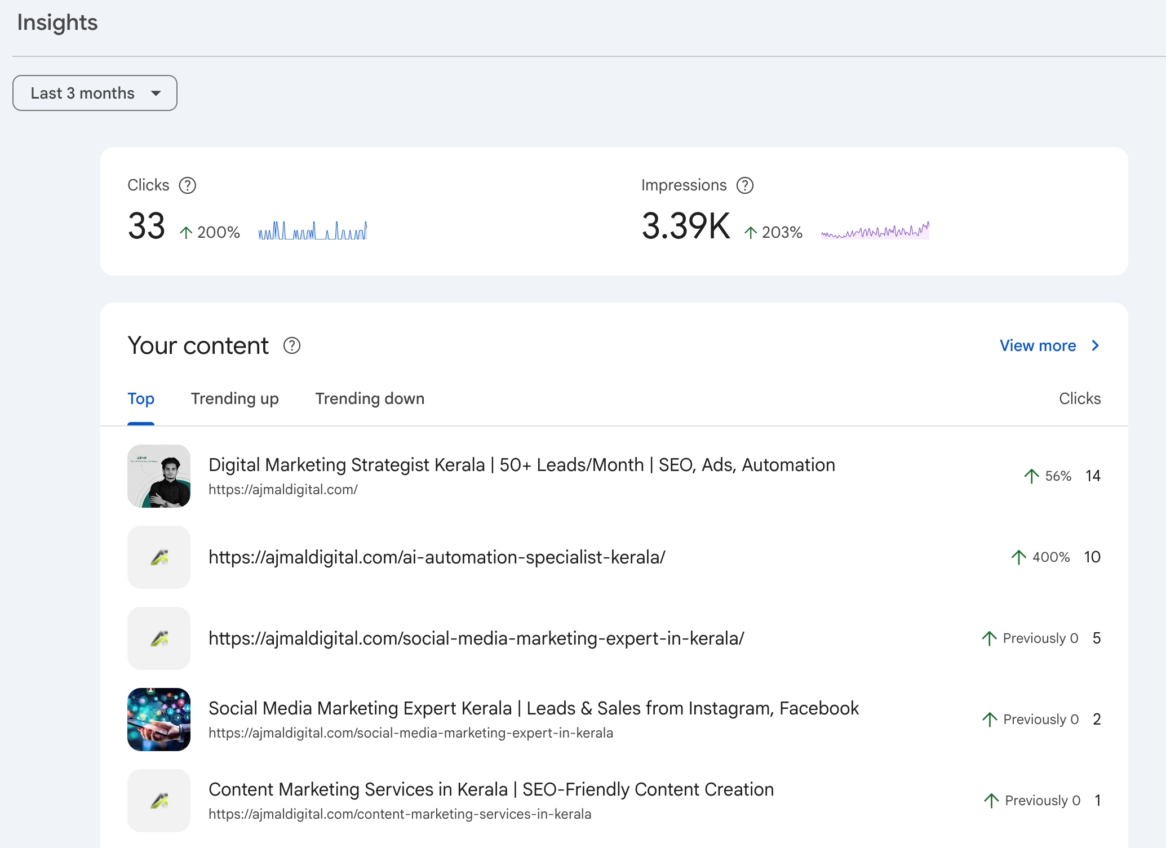
Task: Click the 203% impressions change indicator
Action: click(773, 232)
